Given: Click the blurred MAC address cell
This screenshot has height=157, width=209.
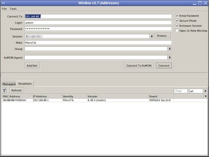Looking at the screenshot, I should pos(17,100).
